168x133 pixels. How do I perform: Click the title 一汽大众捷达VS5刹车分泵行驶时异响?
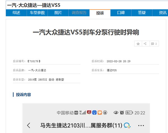click(86, 32)
